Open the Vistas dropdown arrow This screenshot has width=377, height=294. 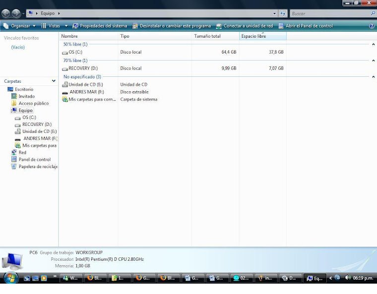66,26
